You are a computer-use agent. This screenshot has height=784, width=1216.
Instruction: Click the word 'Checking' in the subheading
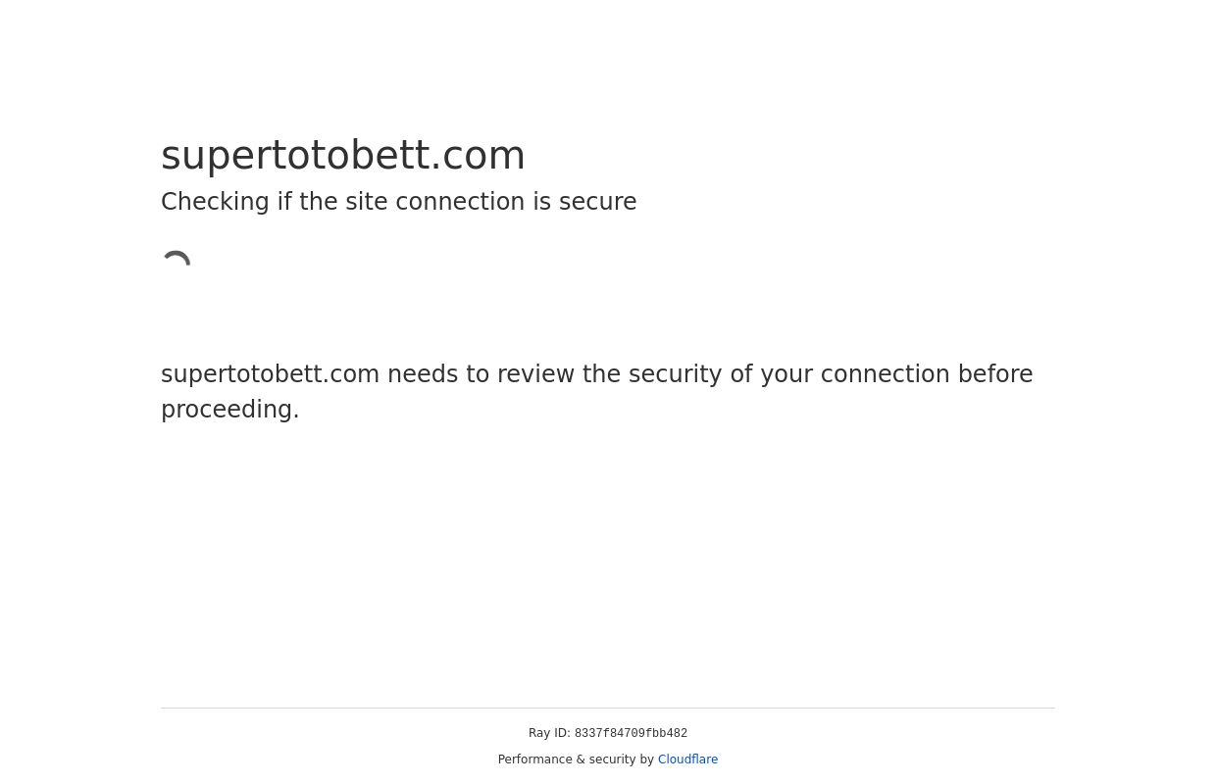(x=215, y=202)
